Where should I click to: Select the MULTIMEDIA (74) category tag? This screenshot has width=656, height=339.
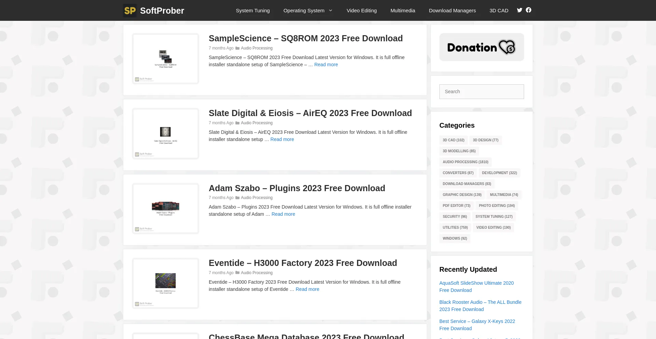point(504,195)
